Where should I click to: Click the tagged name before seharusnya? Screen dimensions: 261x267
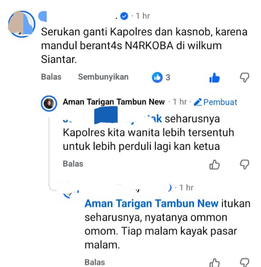112,119
